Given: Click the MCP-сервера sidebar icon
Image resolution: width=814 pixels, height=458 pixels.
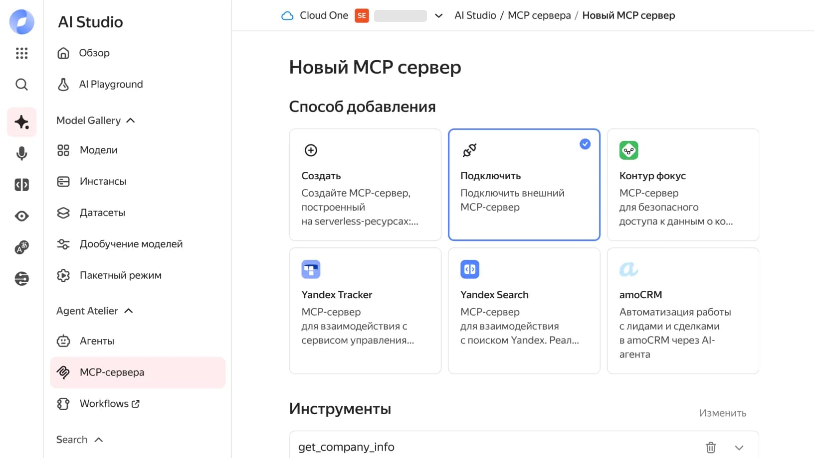Looking at the screenshot, I should point(63,372).
